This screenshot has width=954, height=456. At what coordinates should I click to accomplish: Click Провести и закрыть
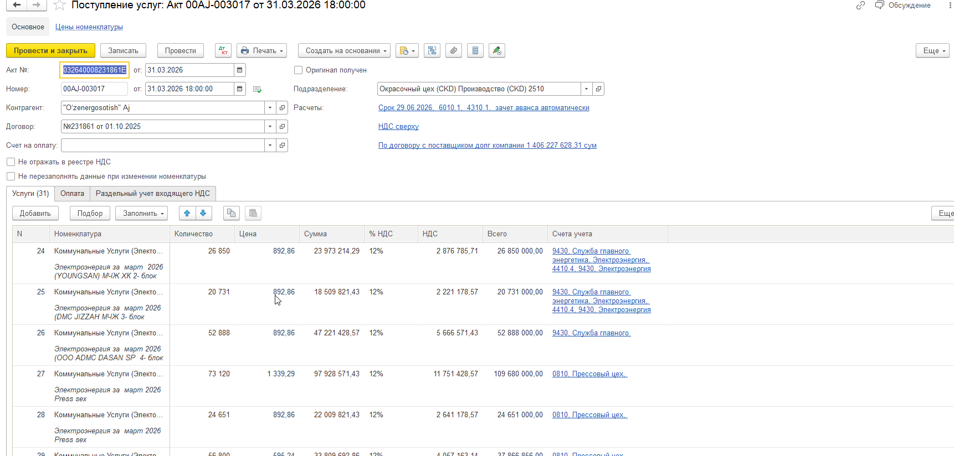tap(50, 51)
